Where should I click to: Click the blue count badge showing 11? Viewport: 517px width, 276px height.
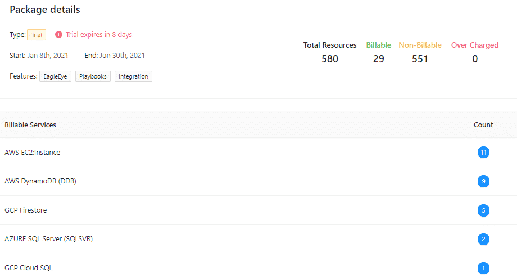point(483,153)
